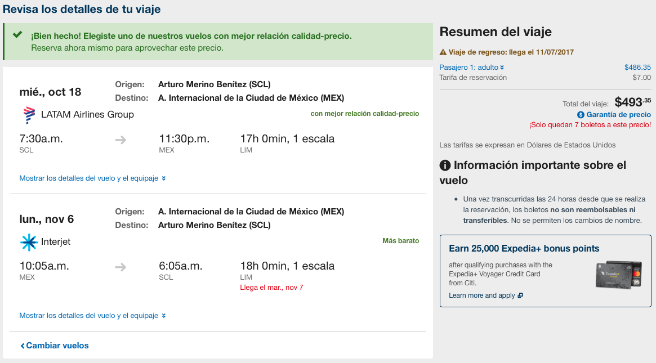This screenshot has width=656, height=363.
Task: Open the Garantía de precio link
Action: point(618,115)
